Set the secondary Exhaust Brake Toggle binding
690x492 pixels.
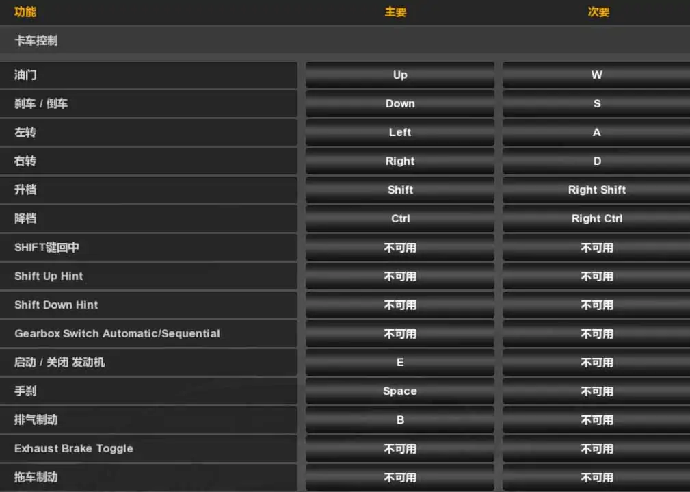[596, 449]
